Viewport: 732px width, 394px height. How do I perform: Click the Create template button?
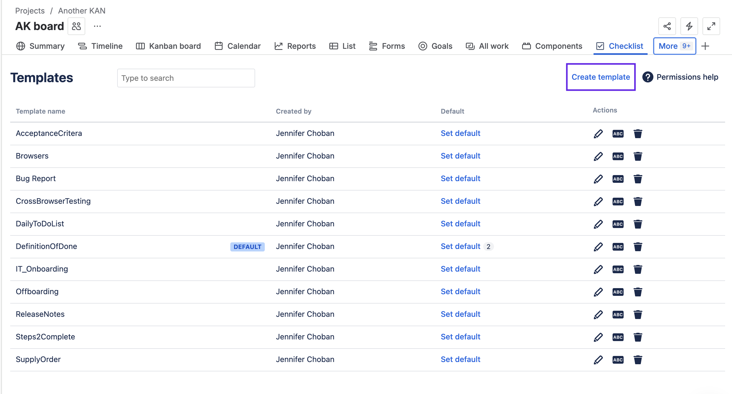click(x=600, y=77)
